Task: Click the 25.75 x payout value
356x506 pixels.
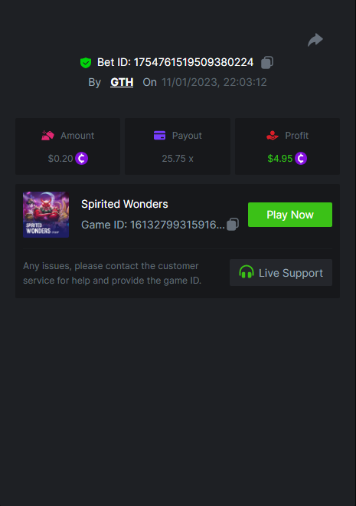Action: (178, 159)
